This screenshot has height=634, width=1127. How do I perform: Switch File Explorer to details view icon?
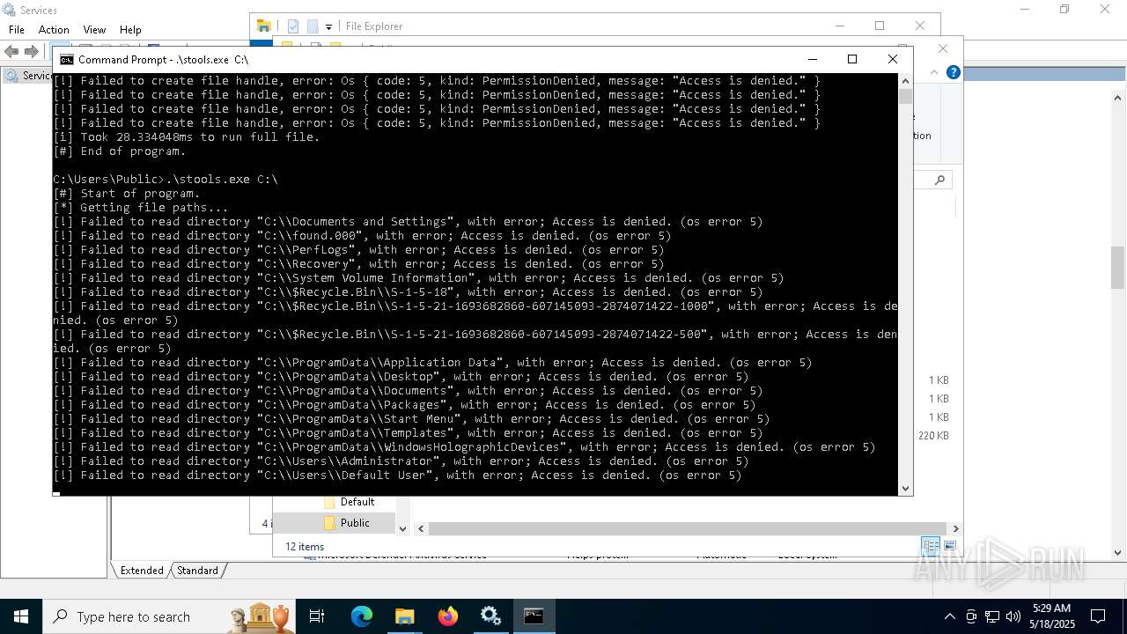930,546
